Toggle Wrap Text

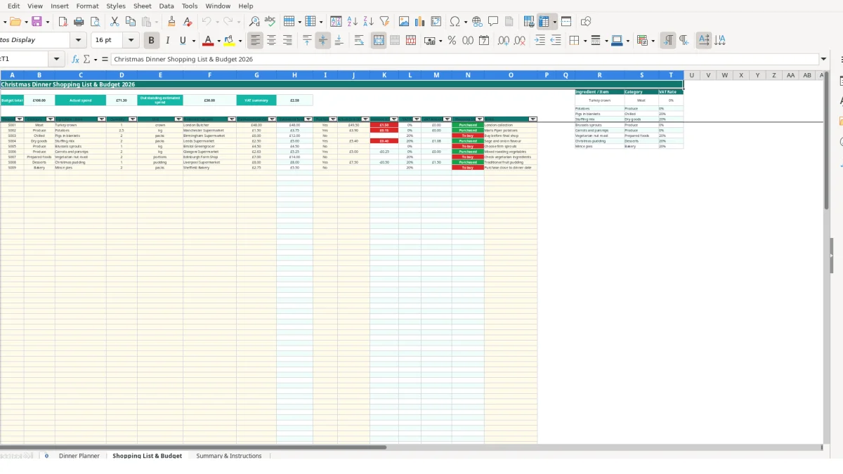pos(359,41)
